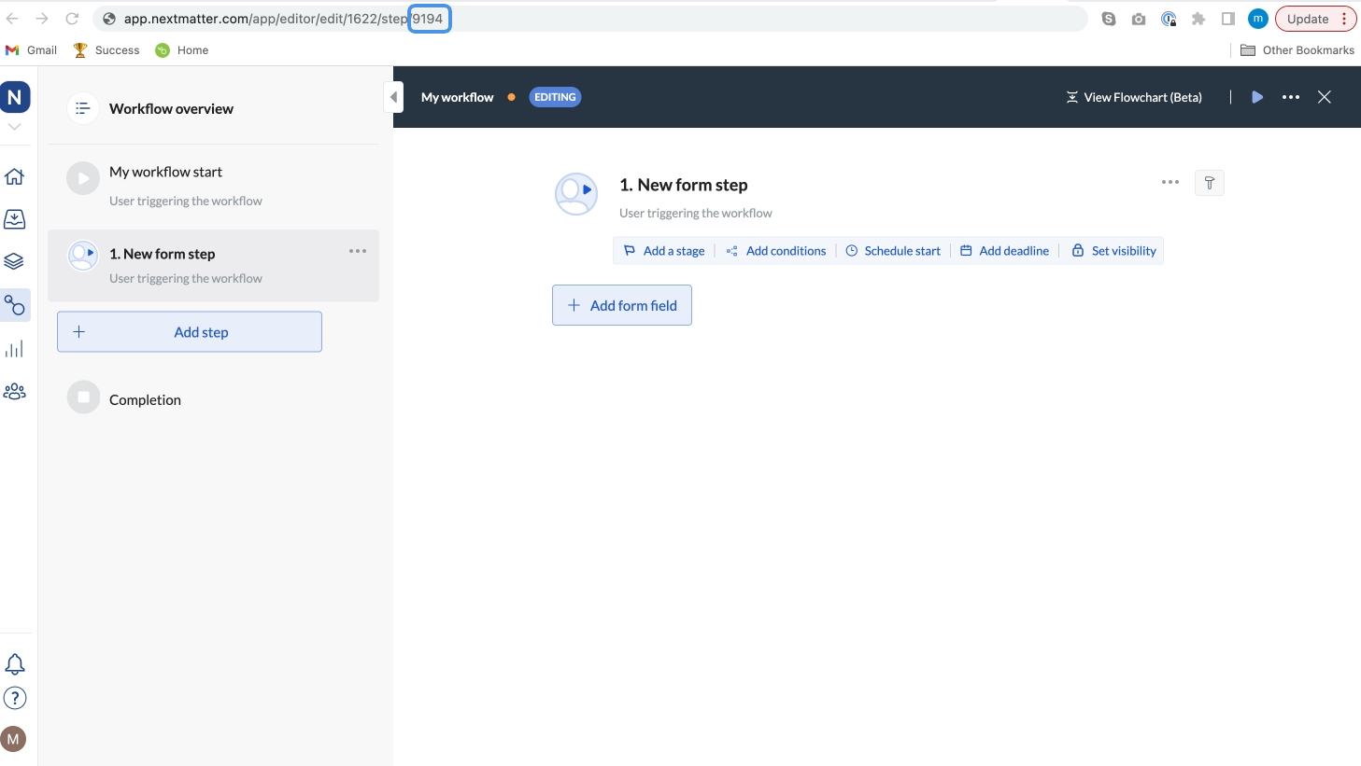
Task: Expand the chevron below the N workspace logo
Action: [x=15, y=124]
